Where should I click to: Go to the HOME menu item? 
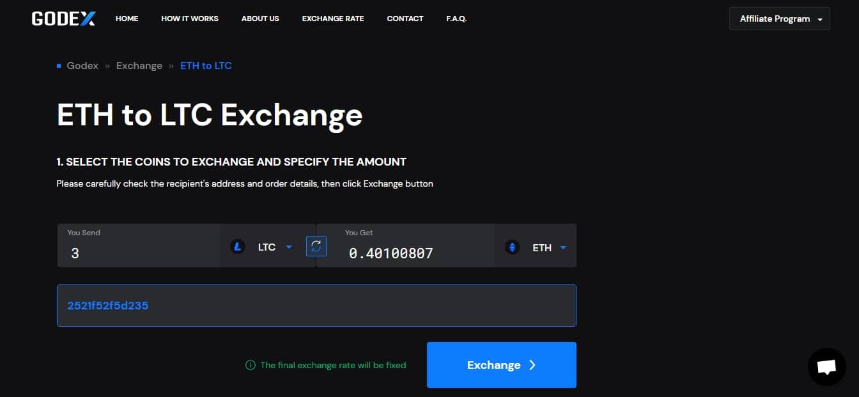[127, 19]
